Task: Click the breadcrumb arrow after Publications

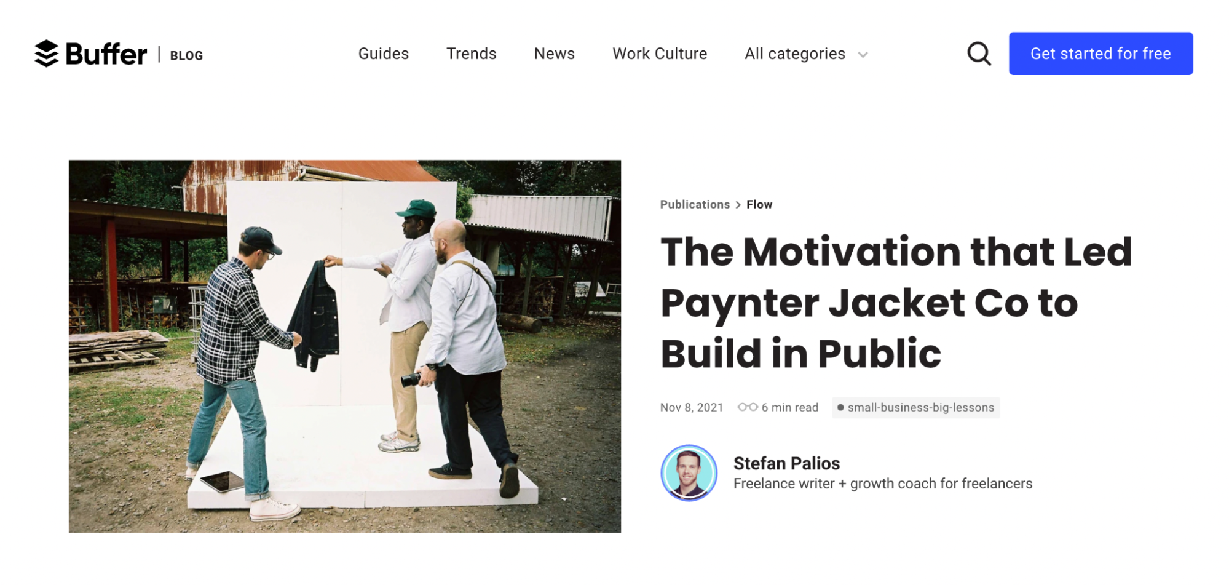Action: coord(738,205)
